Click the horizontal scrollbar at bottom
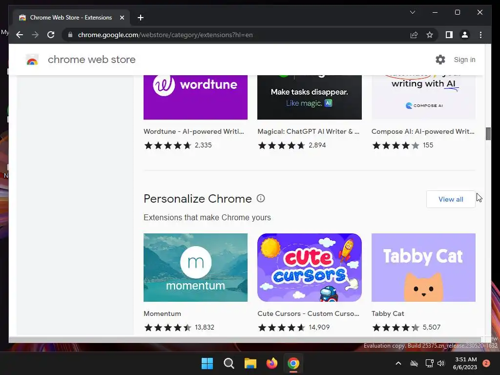 245,340
